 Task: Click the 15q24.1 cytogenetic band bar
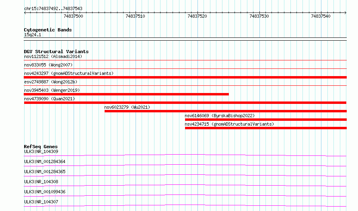[185, 39]
